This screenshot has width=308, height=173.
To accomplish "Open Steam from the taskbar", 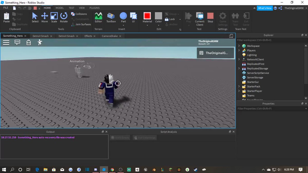I will pyautogui.click(x=196, y=169).
